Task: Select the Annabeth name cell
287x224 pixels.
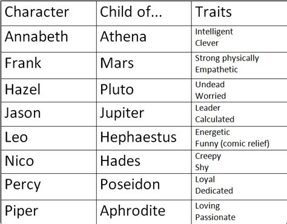Action: pos(49,39)
